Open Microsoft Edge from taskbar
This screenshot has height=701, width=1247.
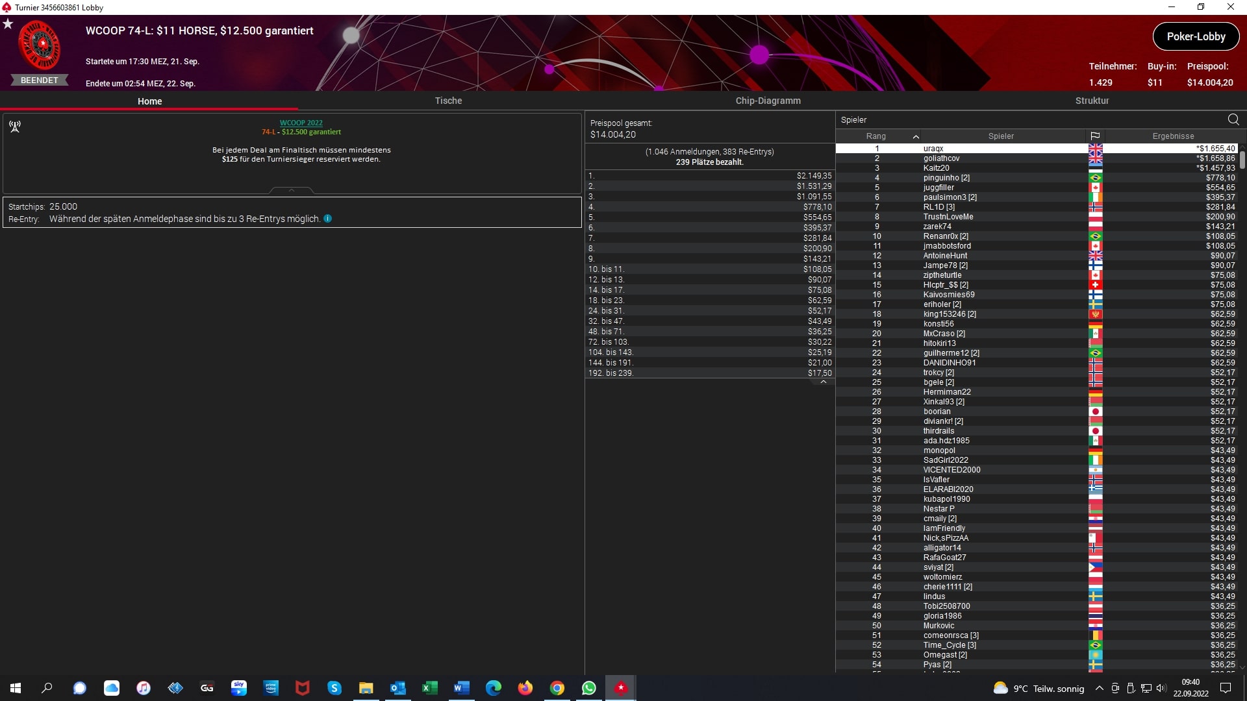tap(494, 688)
